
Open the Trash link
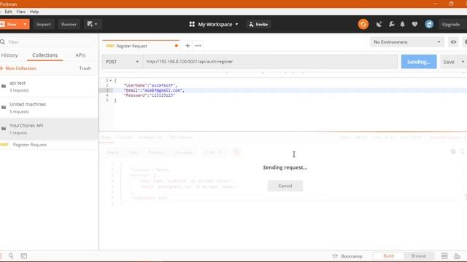point(85,68)
